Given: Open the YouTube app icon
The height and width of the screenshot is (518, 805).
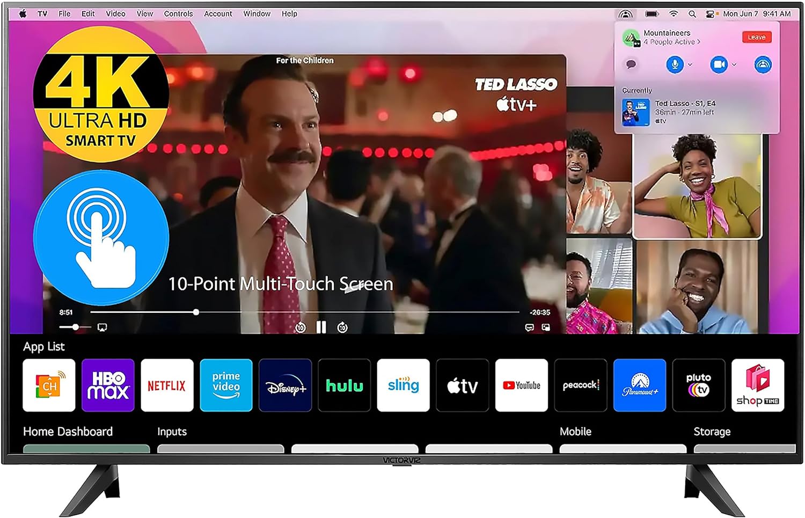Looking at the screenshot, I should click(521, 385).
